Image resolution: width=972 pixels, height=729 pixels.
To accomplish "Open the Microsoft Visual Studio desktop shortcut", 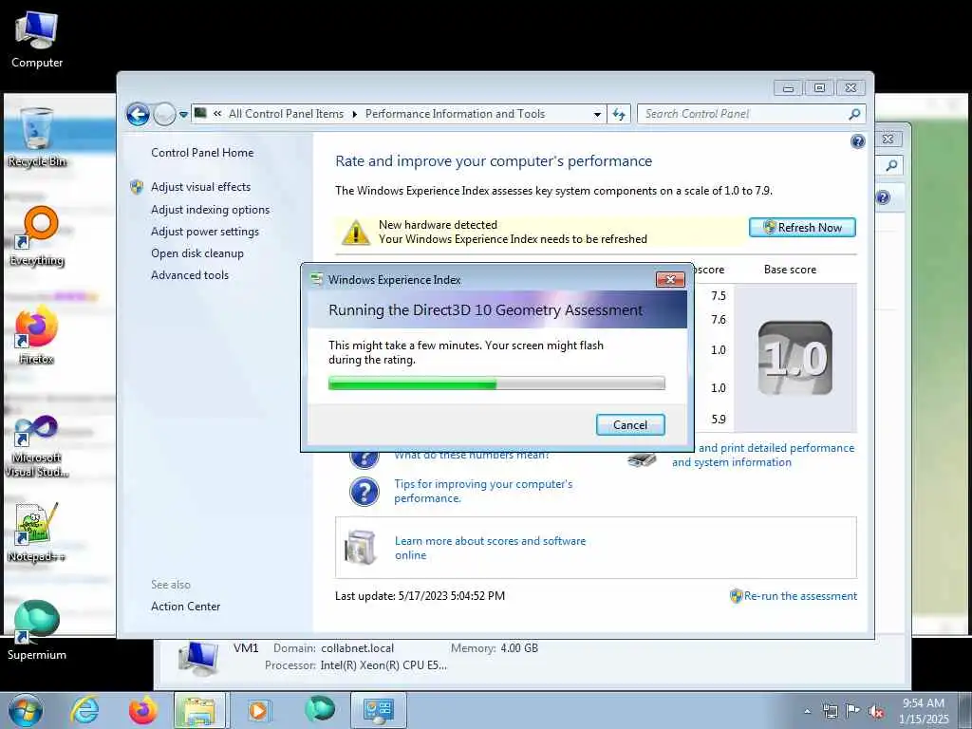I will click(x=37, y=446).
